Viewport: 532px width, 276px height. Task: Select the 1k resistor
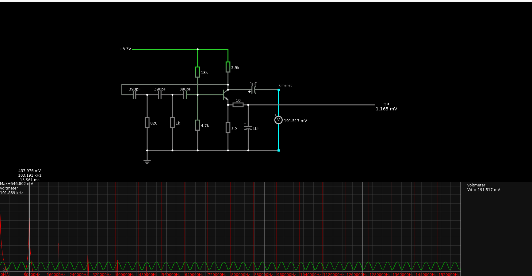coord(172,123)
